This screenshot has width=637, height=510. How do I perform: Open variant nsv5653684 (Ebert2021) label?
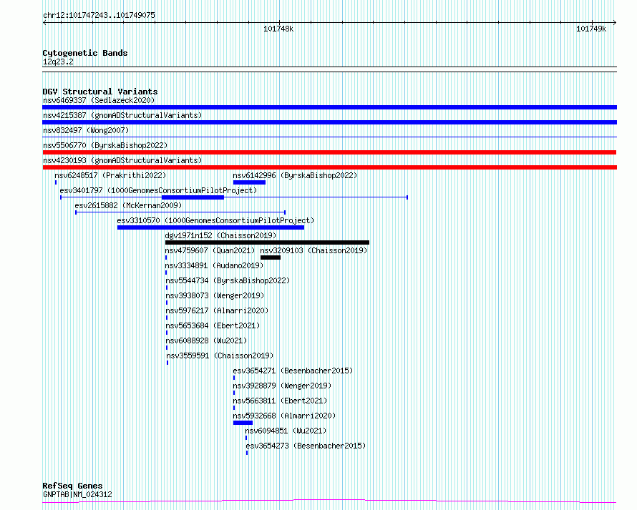coord(213,325)
